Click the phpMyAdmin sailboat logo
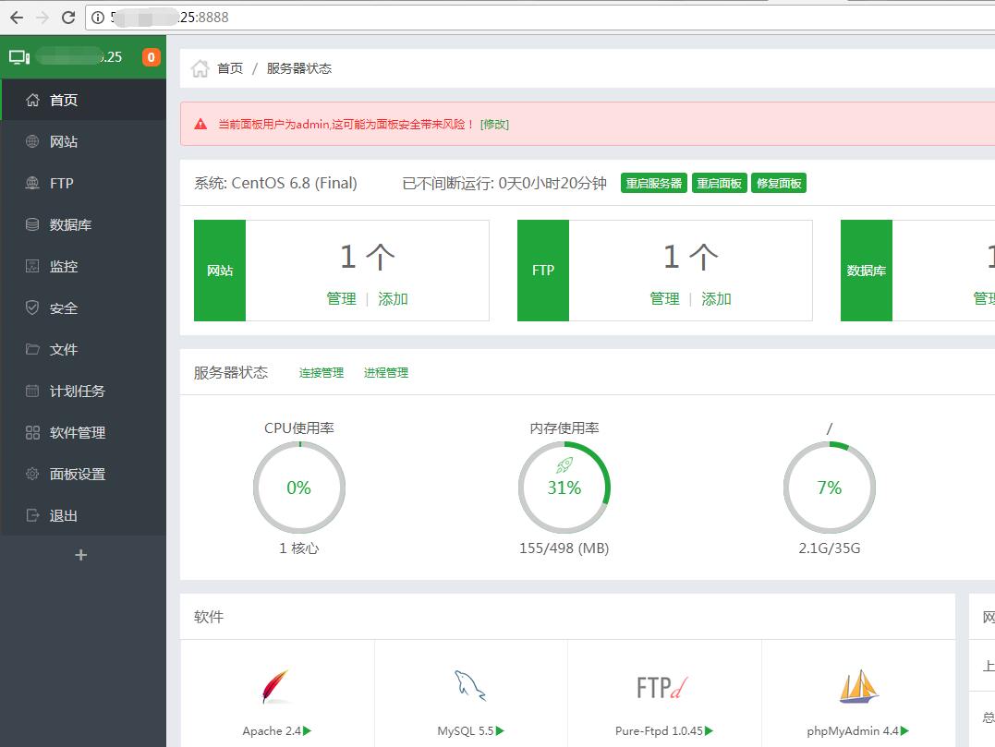This screenshot has width=995, height=747. coord(858,686)
